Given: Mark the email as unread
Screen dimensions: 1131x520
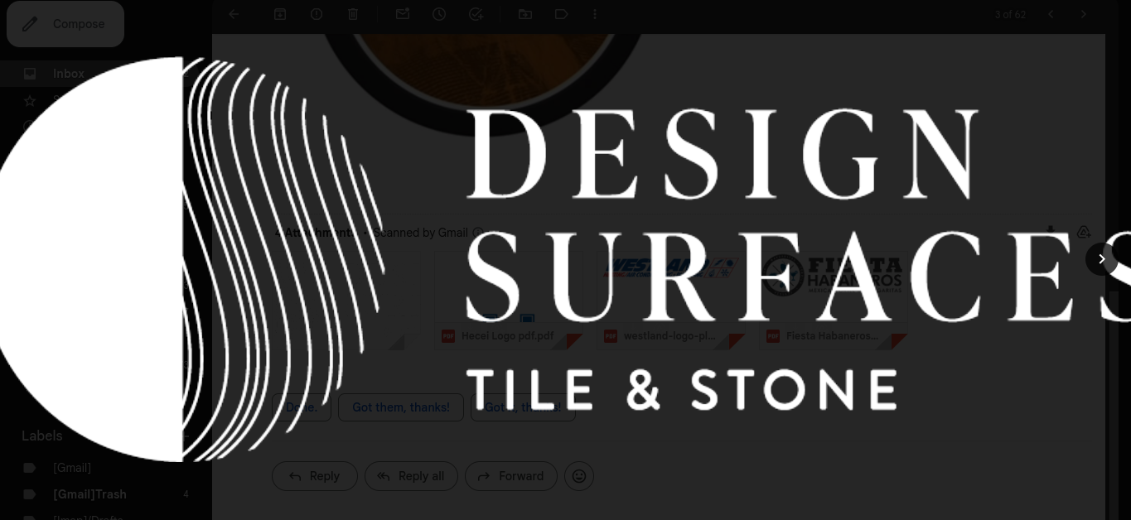Looking at the screenshot, I should coord(403,14).
